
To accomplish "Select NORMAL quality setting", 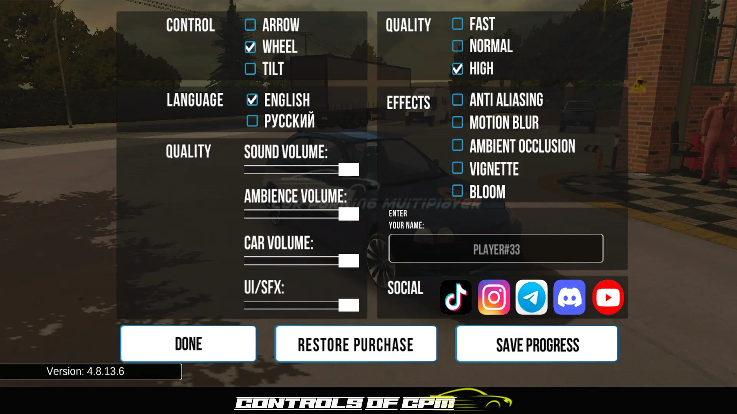I will coord(457,46).
